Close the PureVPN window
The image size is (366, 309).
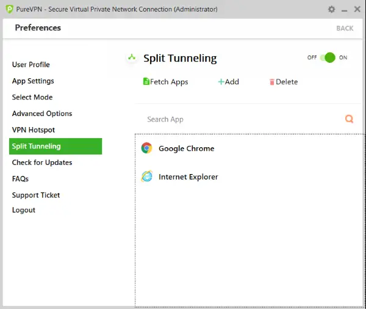[357, 9]
